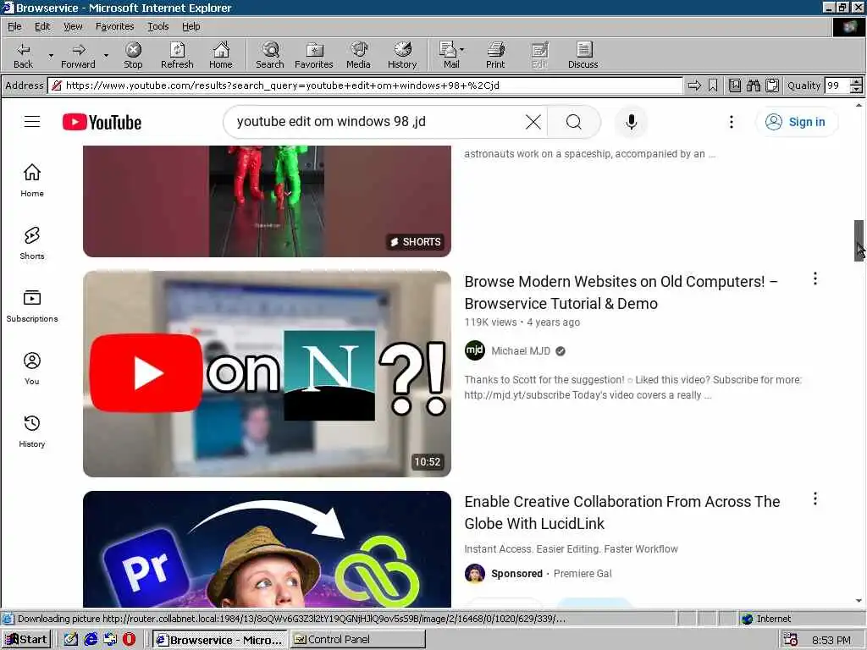Viewport: 867px width, 650px height.
Task: Go to Home in YouTube sidebar
Action: coord(32,181)
